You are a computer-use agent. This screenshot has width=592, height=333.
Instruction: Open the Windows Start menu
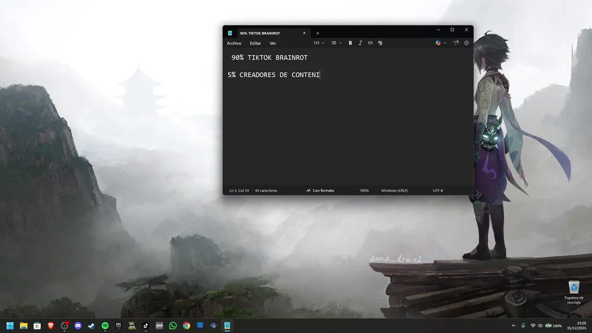[x=10, y=326]
